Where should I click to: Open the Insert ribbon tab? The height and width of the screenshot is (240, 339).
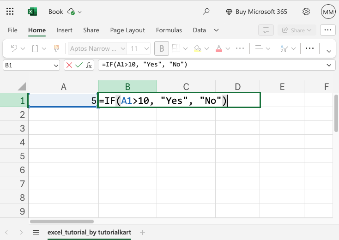coord(64,30)
